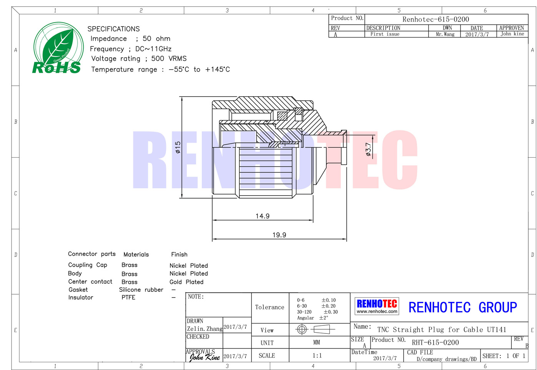537x370 pixels.
Task: Click the connector cross-section drawing
Action: pos(279,147)
